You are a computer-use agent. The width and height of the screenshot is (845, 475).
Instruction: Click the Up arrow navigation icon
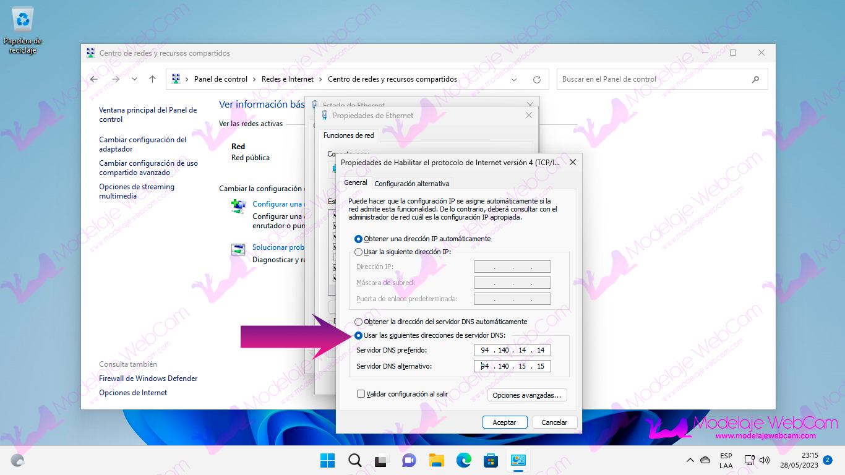pyautogui.click(x=152, y=79)
